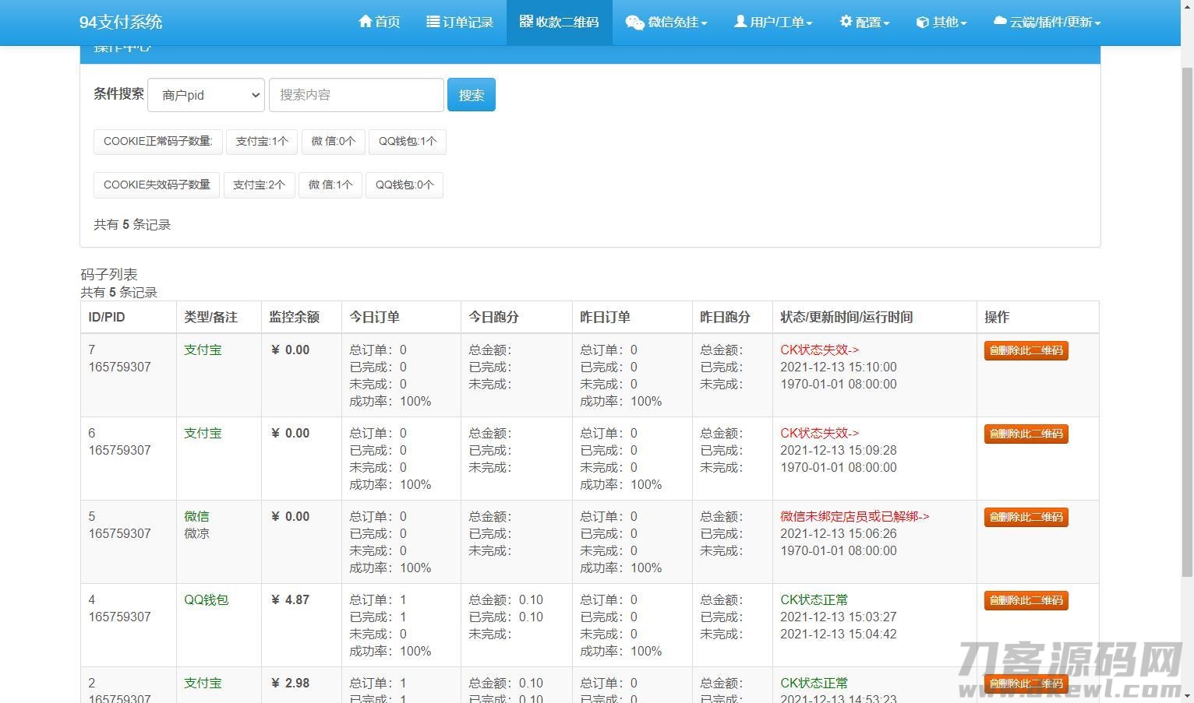Click the WeChat icon in navbar

pyautogui.click(x=634, y=23)
